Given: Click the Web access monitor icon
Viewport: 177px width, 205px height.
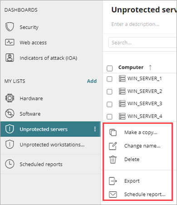Looking at the screenshot, I should [x=10, y=42].
